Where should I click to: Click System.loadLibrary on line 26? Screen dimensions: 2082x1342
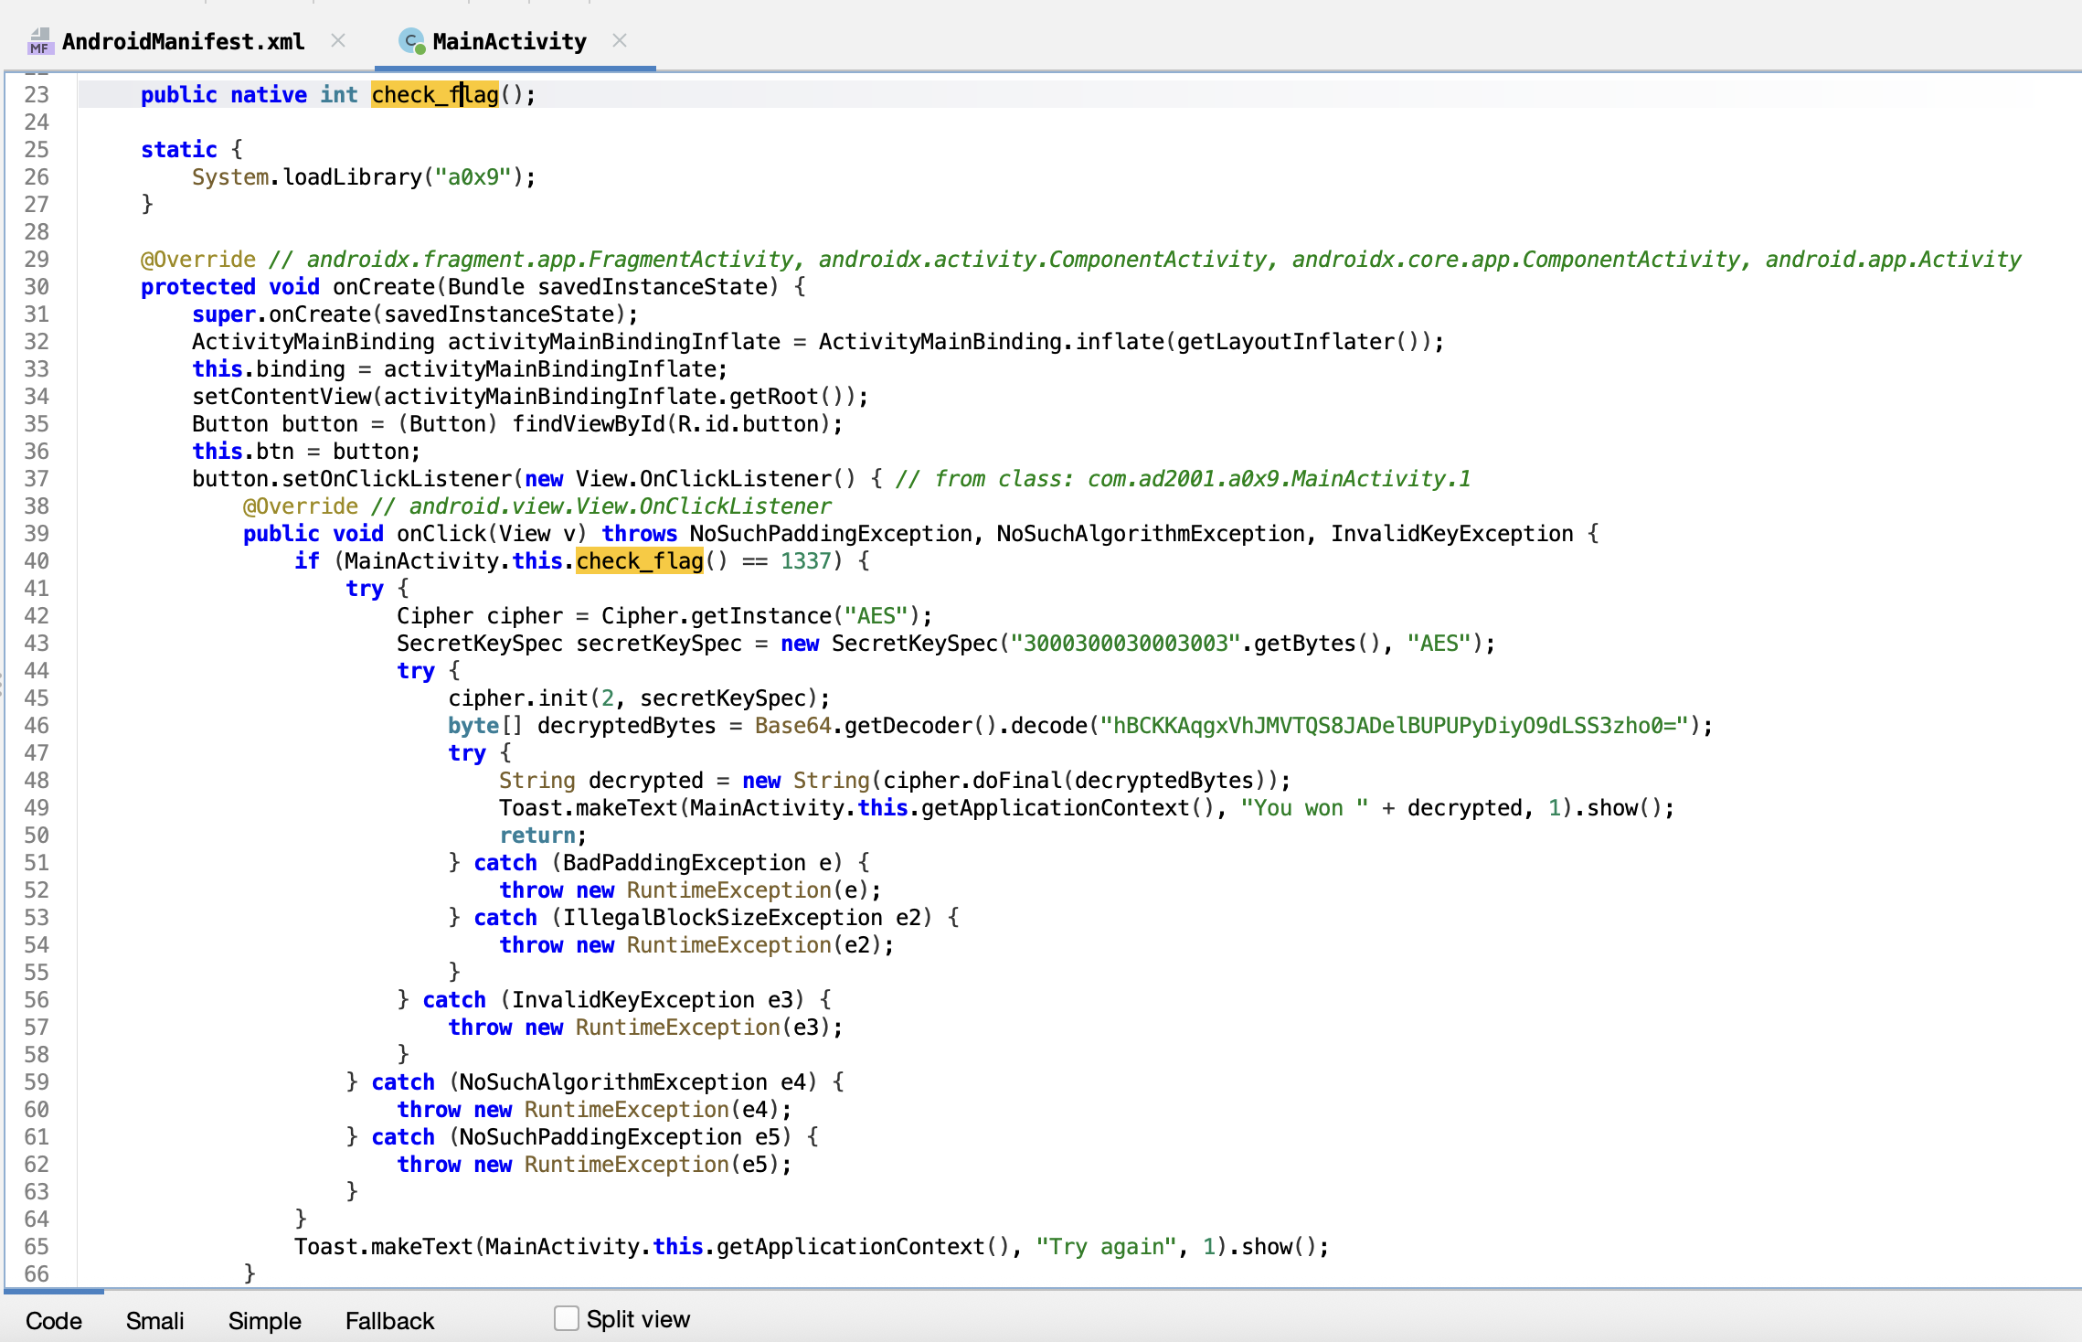(x=307, y=177)
